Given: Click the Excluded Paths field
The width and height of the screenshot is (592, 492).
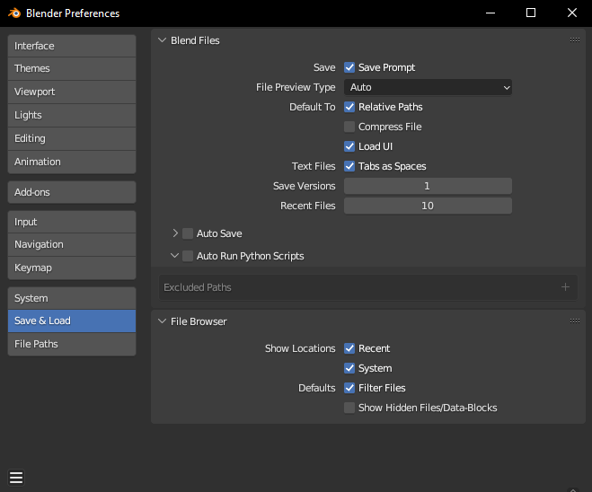Looking at the screenshot, I should (368, 287).
